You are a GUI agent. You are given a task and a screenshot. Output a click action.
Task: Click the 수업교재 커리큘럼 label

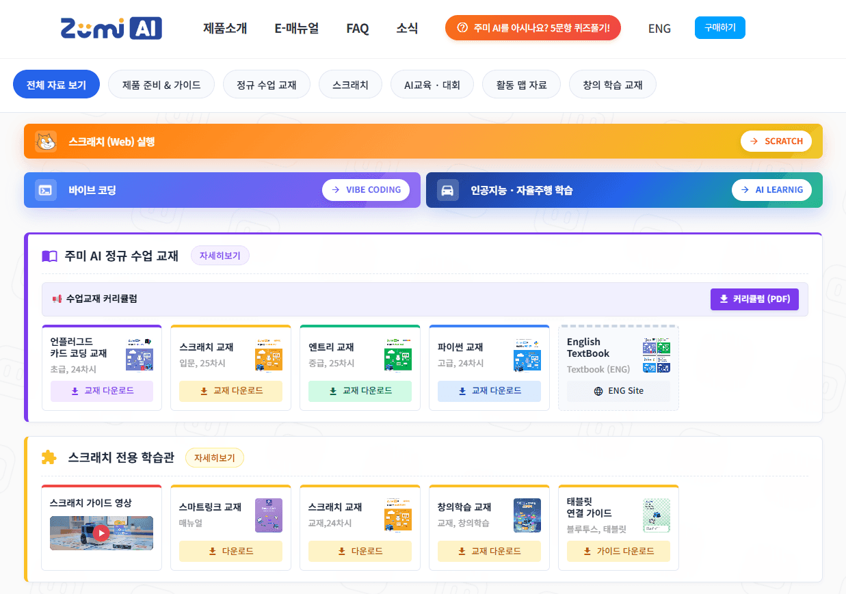click(x=101, y=299)
